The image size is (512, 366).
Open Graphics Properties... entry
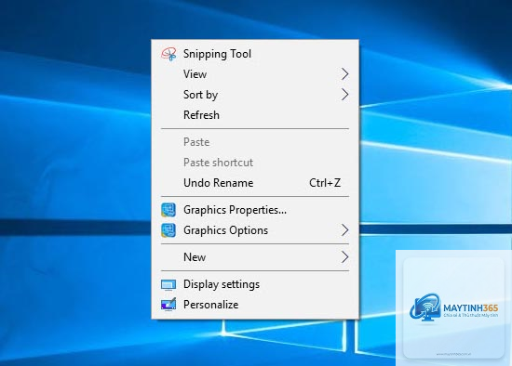[255, 210]
